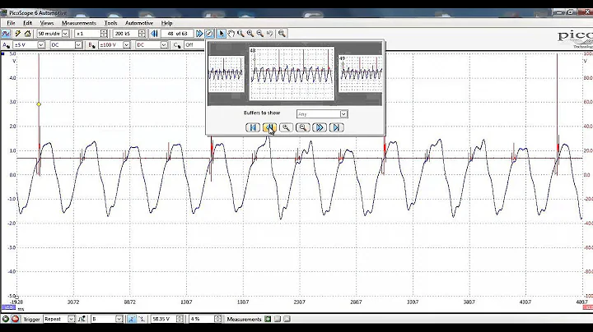Open the Edit menu
Viewport: 593px width, 332px height.
pos(28,23)
